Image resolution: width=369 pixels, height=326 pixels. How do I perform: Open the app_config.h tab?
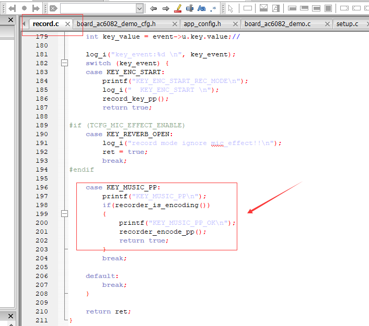click(202, 24)
